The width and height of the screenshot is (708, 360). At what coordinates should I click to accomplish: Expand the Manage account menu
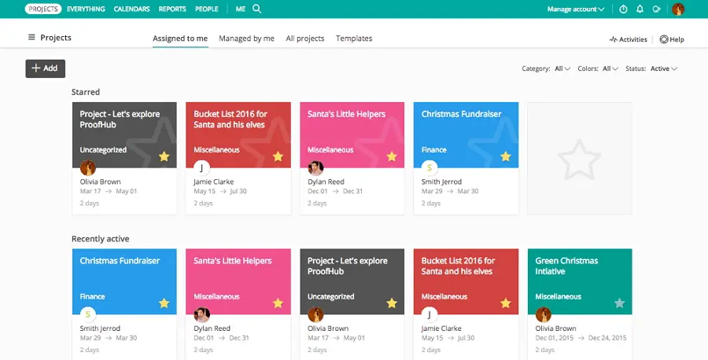[x=576, y=9]
